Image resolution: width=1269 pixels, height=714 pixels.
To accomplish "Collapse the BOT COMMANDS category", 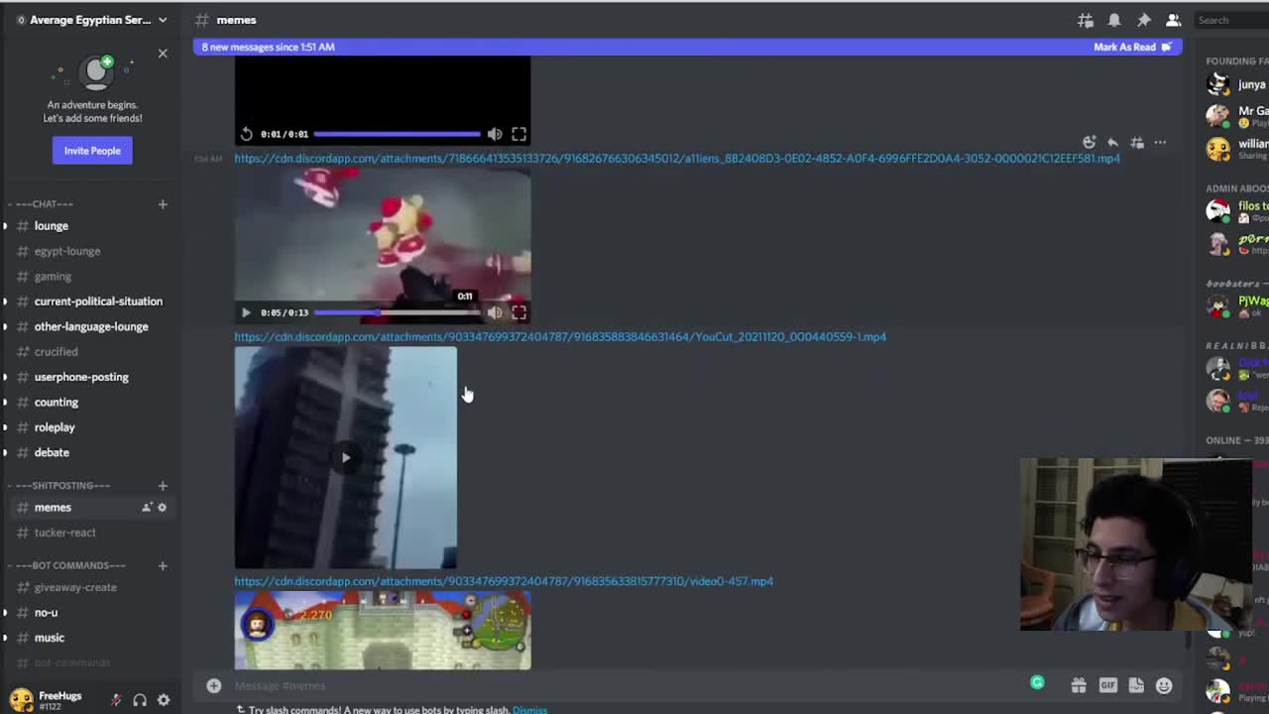I will click(65, 565).
